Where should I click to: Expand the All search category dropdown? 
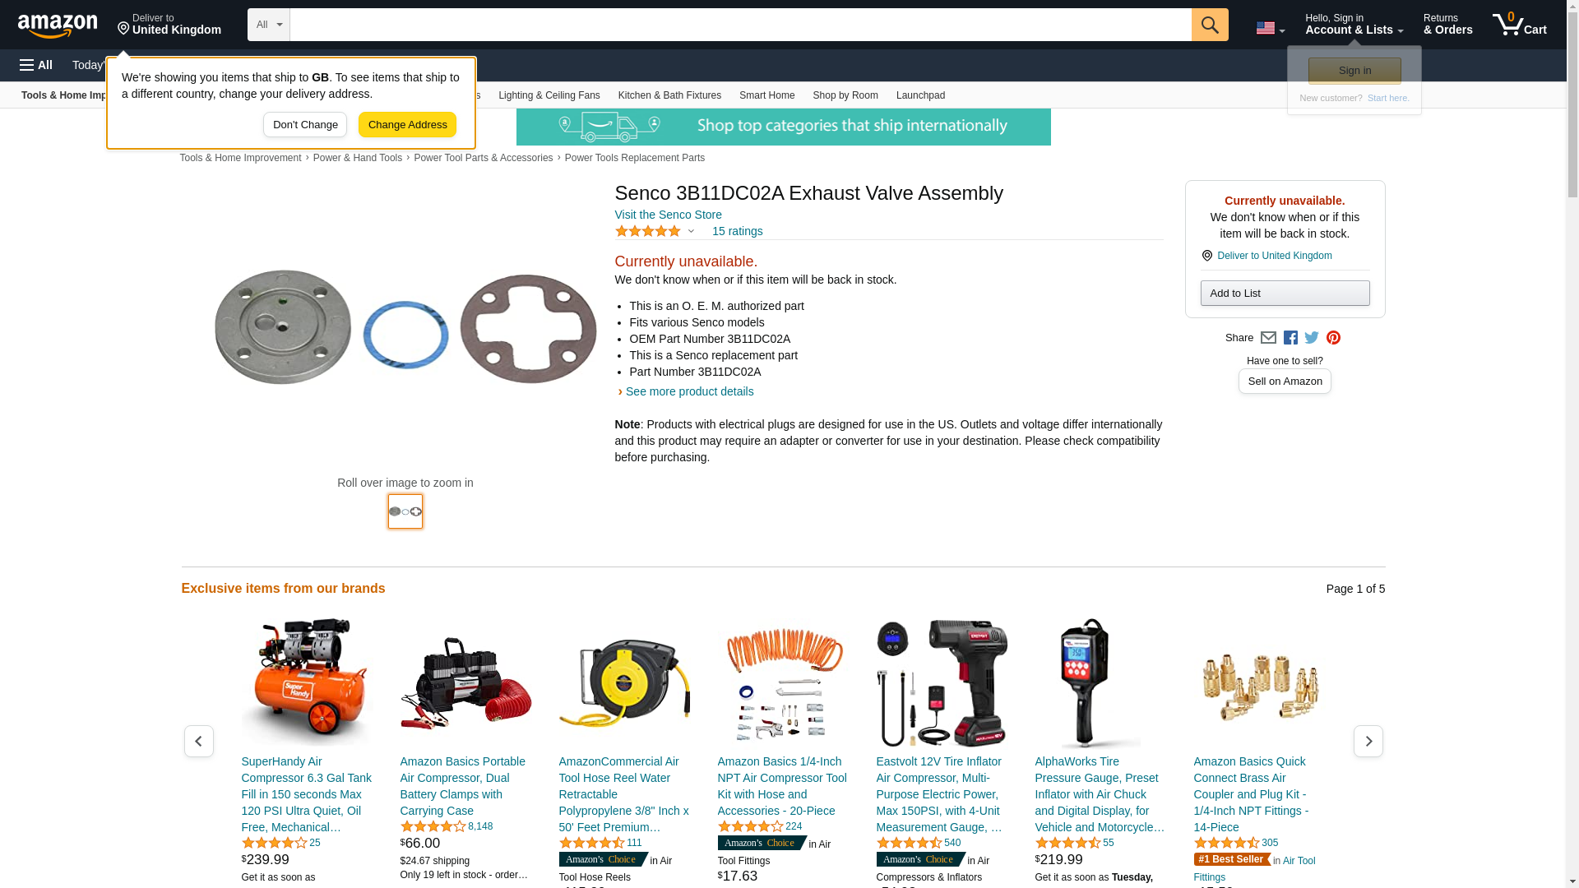point(269,25)
